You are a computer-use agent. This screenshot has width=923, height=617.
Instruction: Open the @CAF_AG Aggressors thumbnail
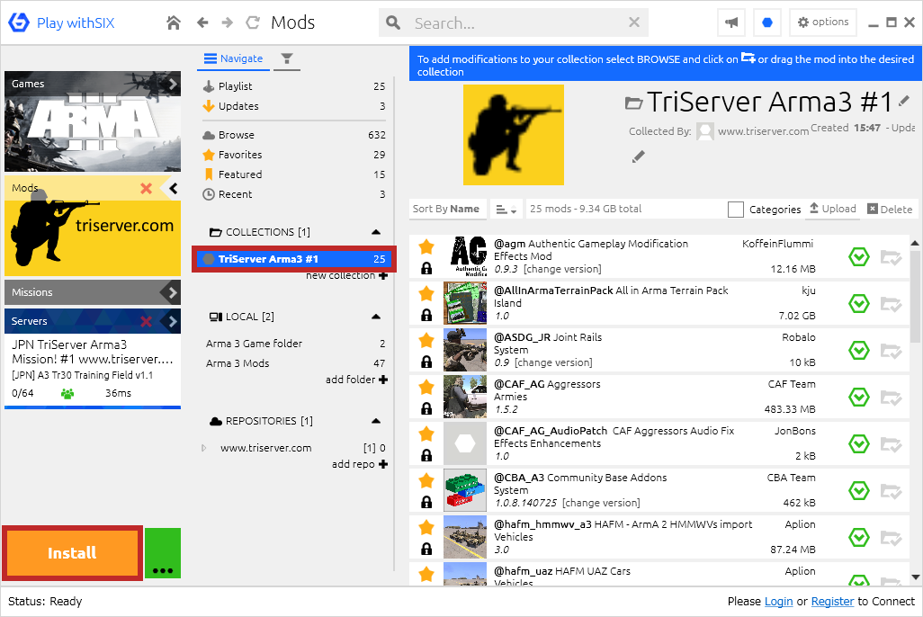tap(465, 397)
